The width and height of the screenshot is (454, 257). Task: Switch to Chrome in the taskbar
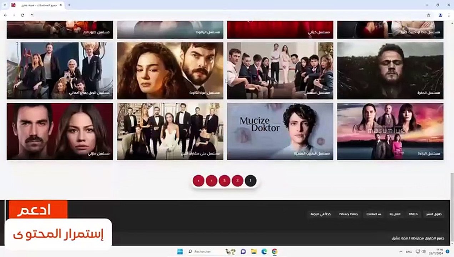coord(274,252)
